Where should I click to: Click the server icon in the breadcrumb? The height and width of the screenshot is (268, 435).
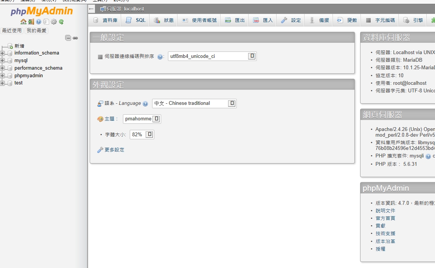click(103, 9)
